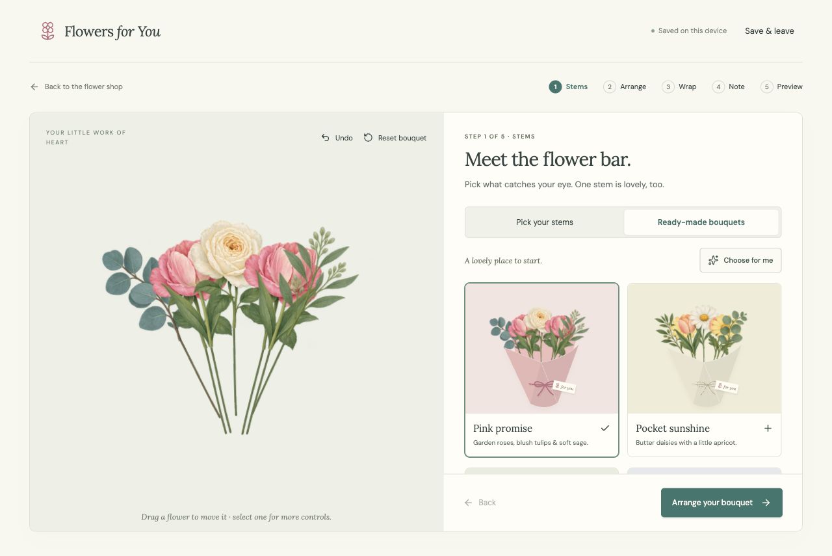Click 'Butter daisies with a little apricot.'
832x556 pixels.
686,443
